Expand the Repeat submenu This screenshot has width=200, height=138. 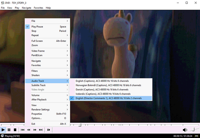tap(48, 35)
